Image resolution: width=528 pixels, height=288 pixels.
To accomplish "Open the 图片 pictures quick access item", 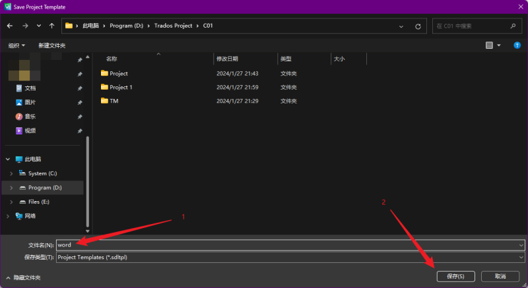I will pyautogui.click(x=30, y=102).
